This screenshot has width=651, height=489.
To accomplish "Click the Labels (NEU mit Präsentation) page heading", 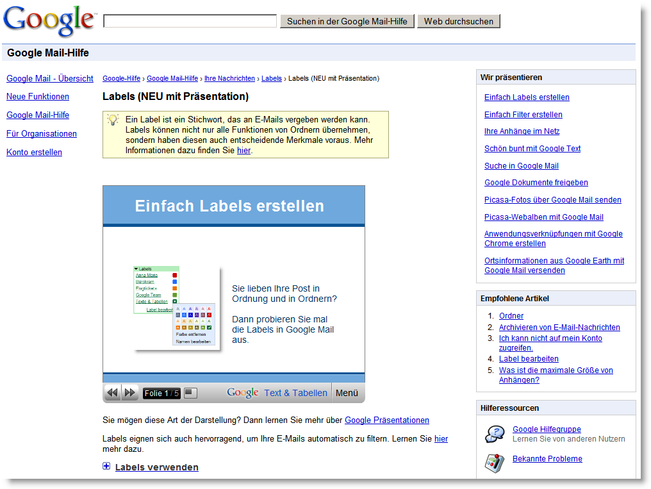I will pos(176,97).
